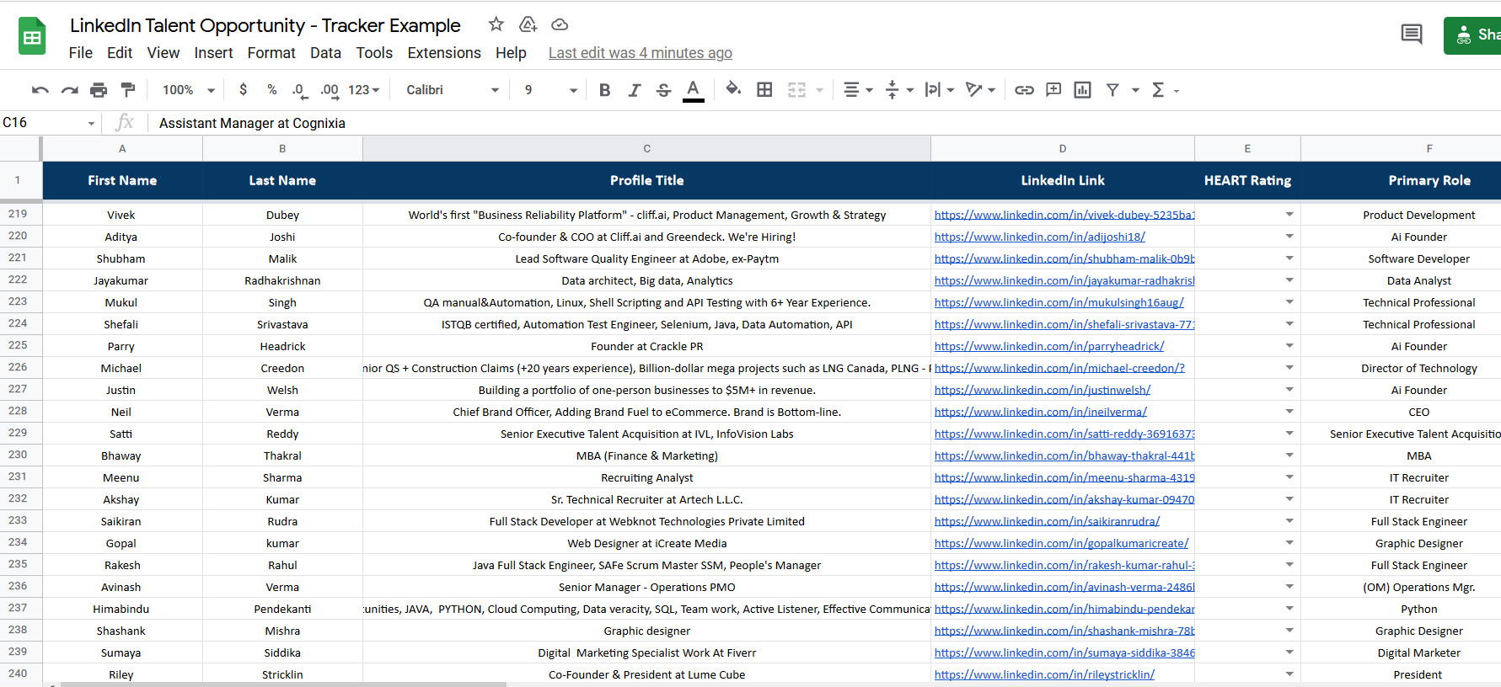Create a filter with funnel icon
This screenshot has height=687, width=1501.
click(1112, 90)
